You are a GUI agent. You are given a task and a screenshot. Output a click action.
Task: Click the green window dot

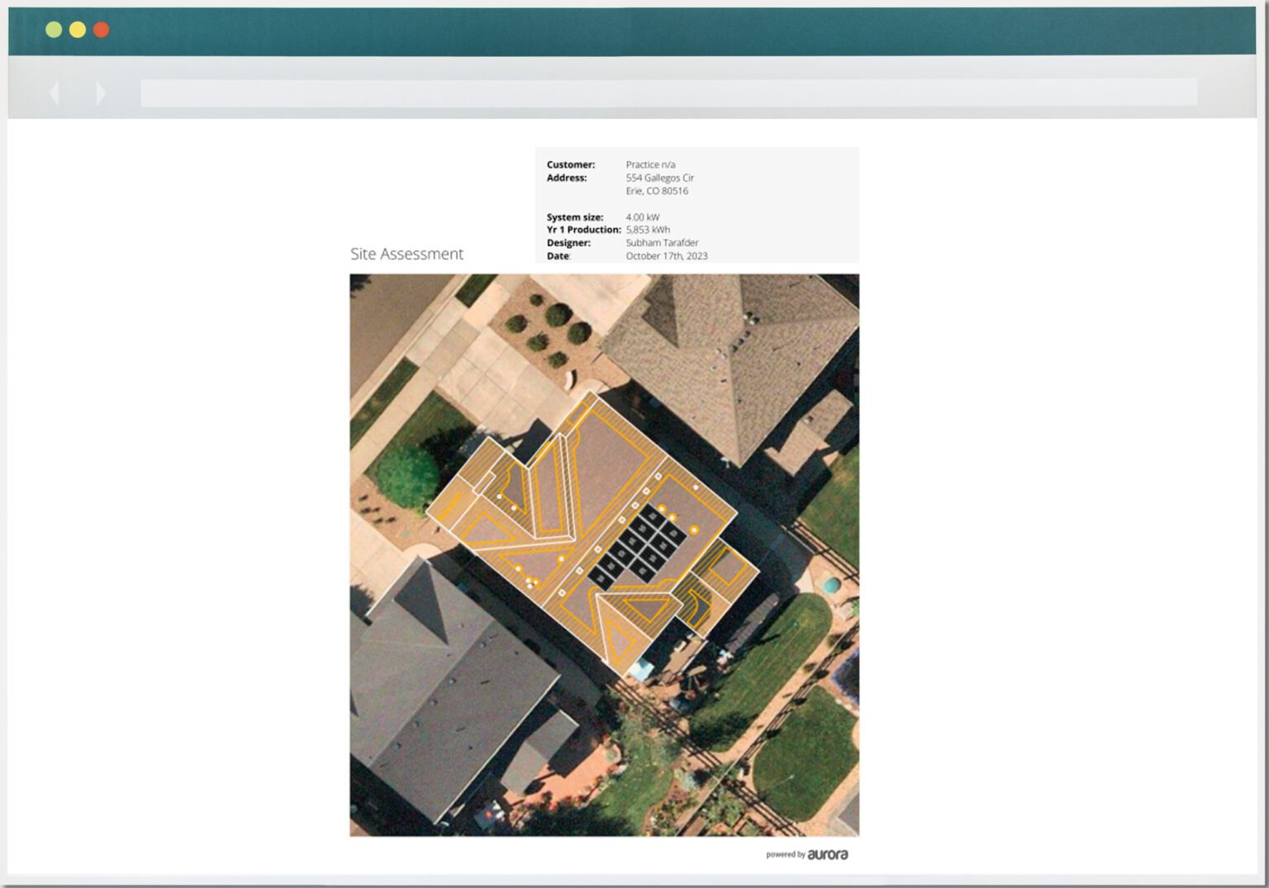click(54, 30)
